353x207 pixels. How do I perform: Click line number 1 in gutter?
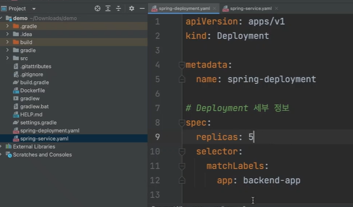pyautogui.click(x=157, y=22)
